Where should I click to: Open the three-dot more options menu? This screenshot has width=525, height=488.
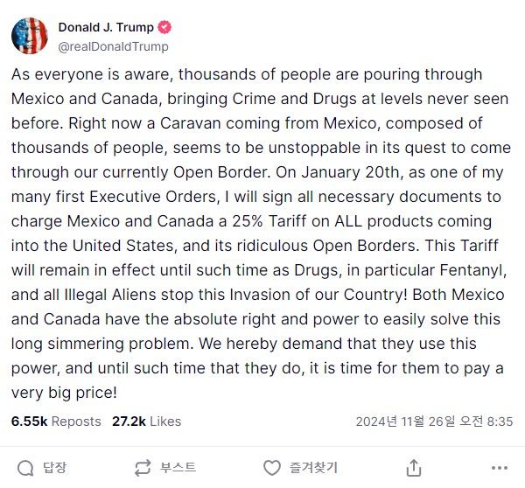(x=500, y=468)
